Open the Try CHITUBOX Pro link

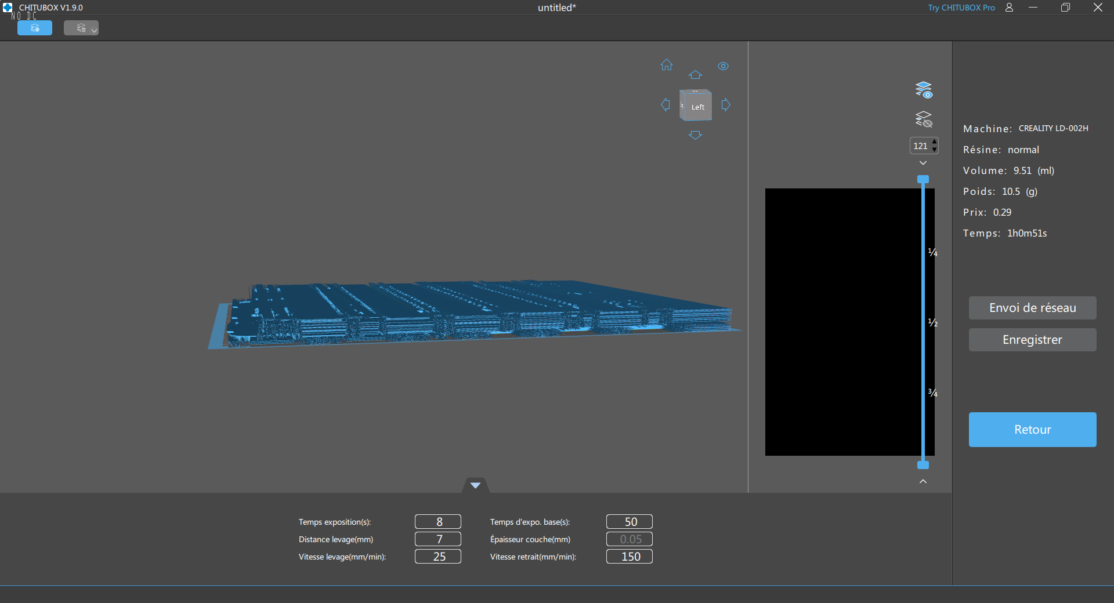[x=961, y=8]
